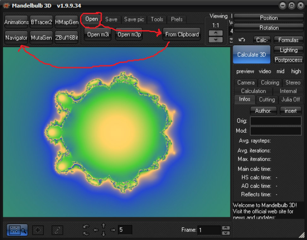Select the Infos tab
Screen dimensions: 307x240
245,99
